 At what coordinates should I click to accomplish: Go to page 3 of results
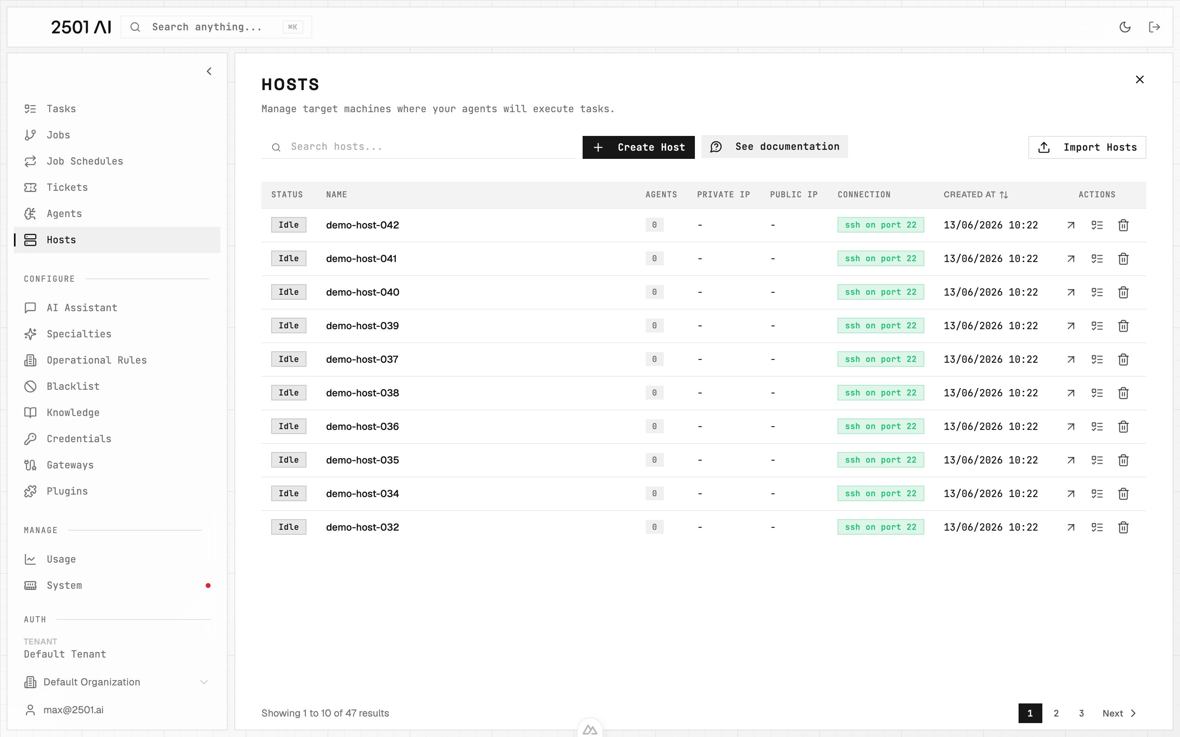point(1082,713)
